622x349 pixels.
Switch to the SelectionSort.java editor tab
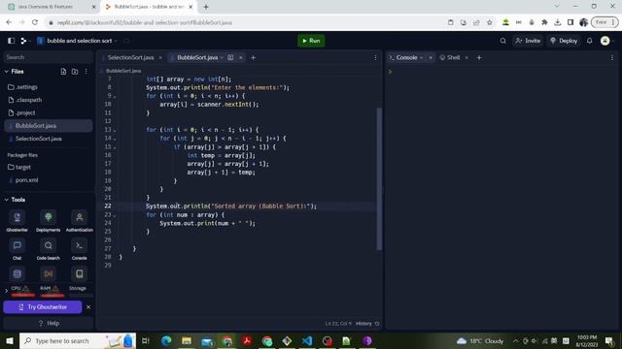(130, 58)
